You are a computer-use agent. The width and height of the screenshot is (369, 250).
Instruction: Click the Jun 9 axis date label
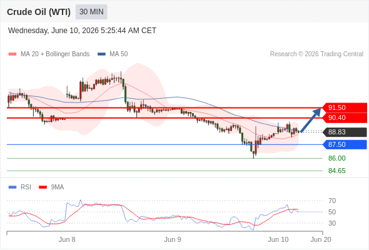pos(173,239)
